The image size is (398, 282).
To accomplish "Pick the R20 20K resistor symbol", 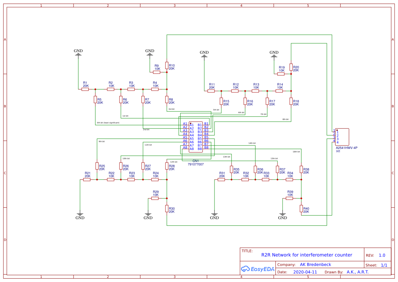I will click(x=291, y=67).
